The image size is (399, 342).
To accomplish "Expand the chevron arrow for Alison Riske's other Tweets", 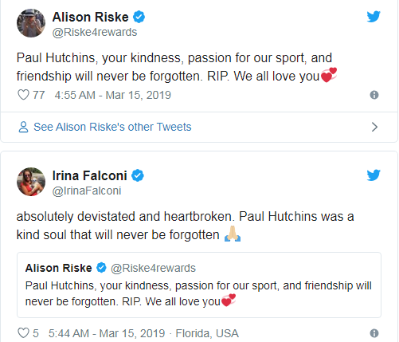I will (x=374, y=127).
